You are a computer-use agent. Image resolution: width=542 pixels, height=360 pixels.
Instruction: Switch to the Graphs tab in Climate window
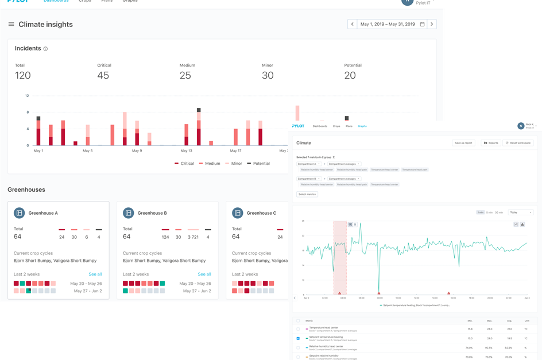coord(362,126)
